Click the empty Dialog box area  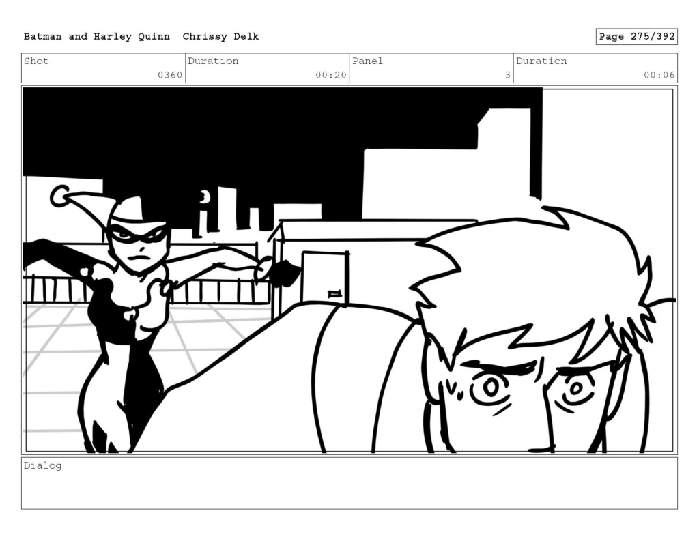[x=349, y=483]
